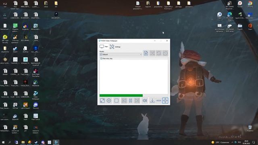Skip to the next video
Viewport: 258px width, 145px height.
[x=137, y=100]
